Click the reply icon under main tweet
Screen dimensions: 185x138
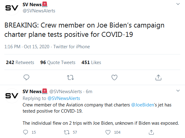tap(26, 77)
